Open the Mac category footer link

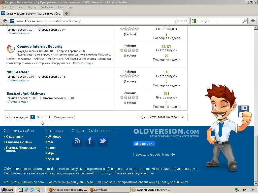click(x=51, y=142)
